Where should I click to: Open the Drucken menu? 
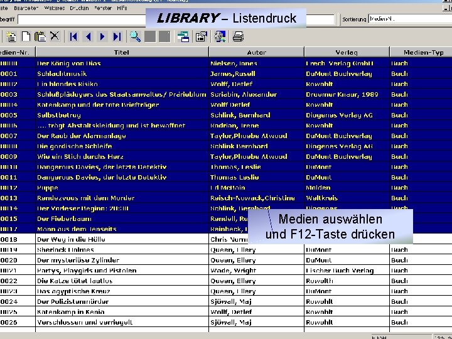coord(79,8)
